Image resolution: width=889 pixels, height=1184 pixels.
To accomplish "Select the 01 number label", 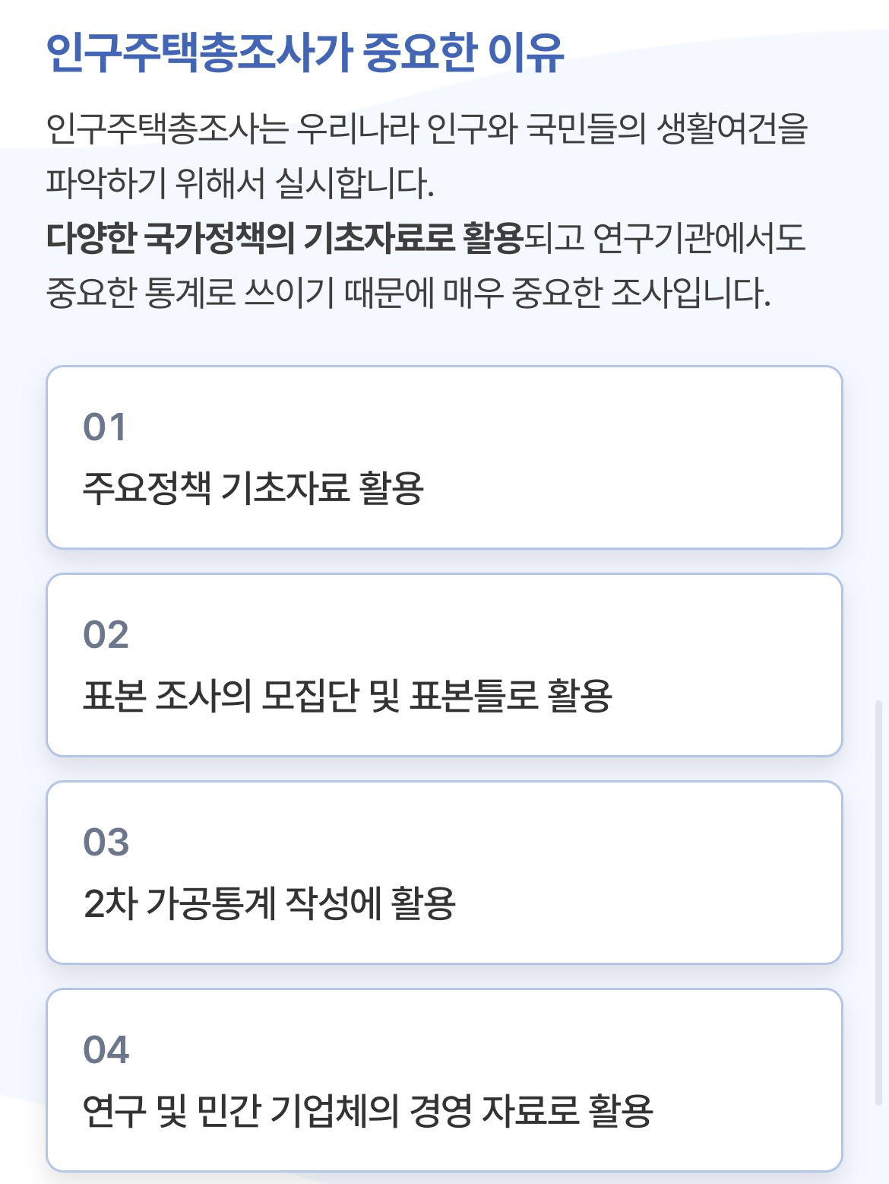I will click(x=105, y=427).
